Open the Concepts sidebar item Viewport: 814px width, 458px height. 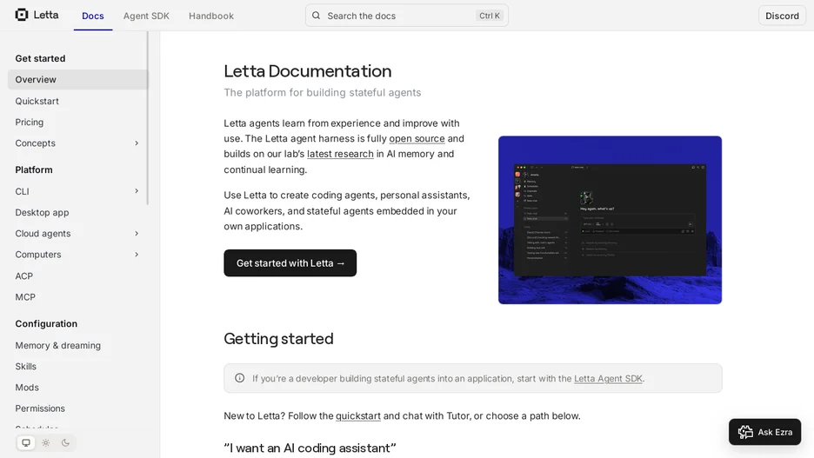click(x=36, y=143)
